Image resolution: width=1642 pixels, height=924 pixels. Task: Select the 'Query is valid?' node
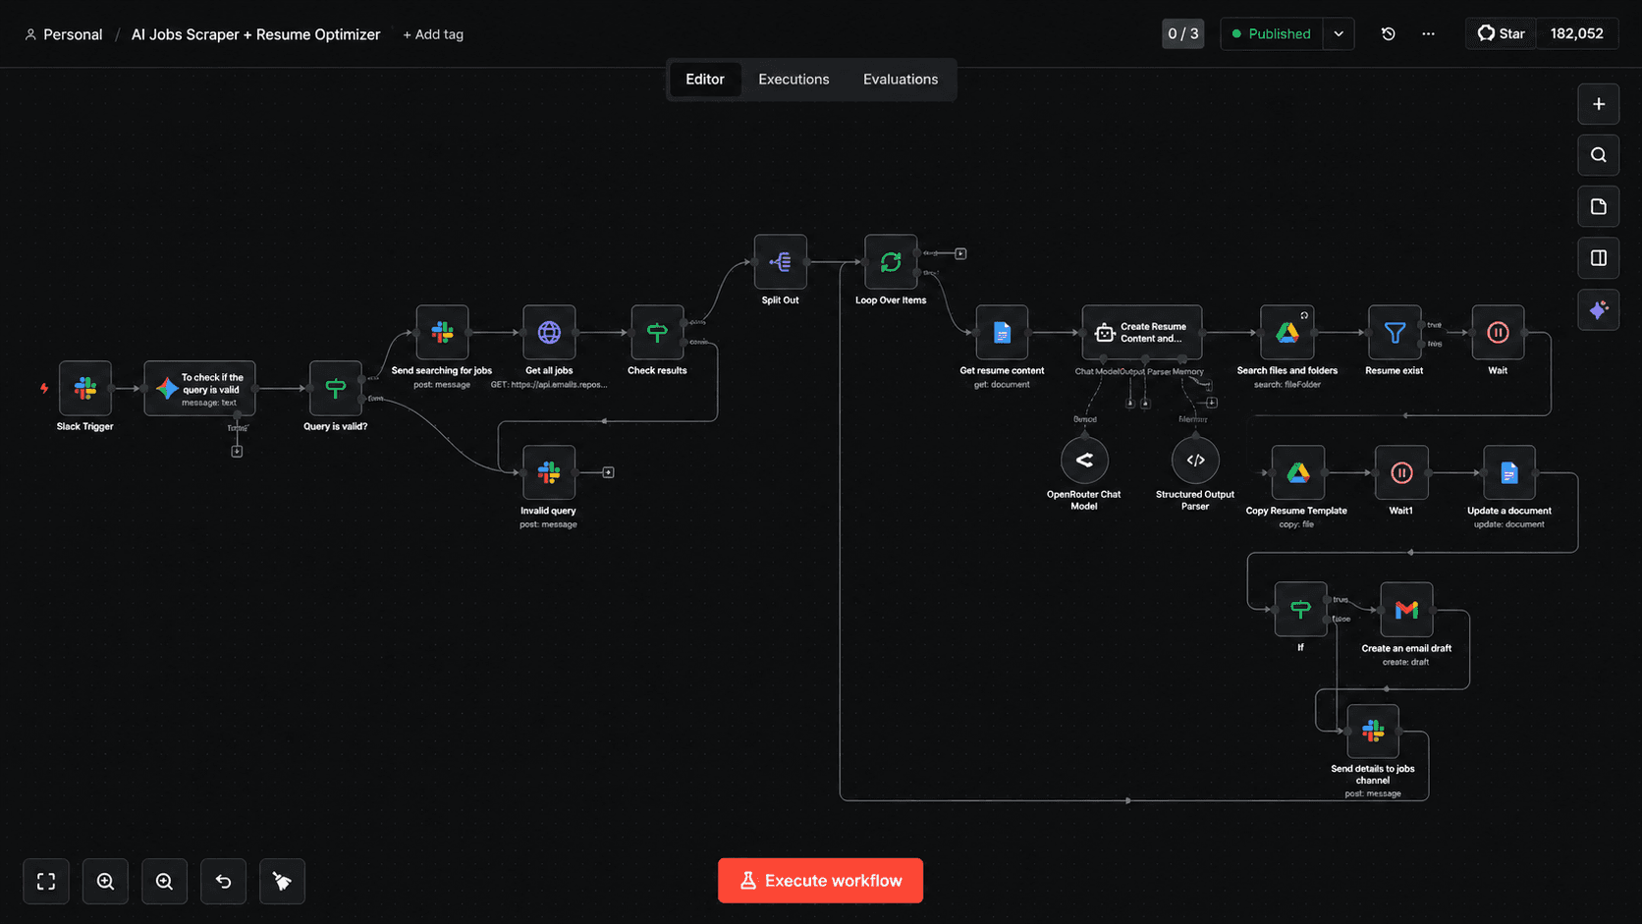tap(335, 388)
